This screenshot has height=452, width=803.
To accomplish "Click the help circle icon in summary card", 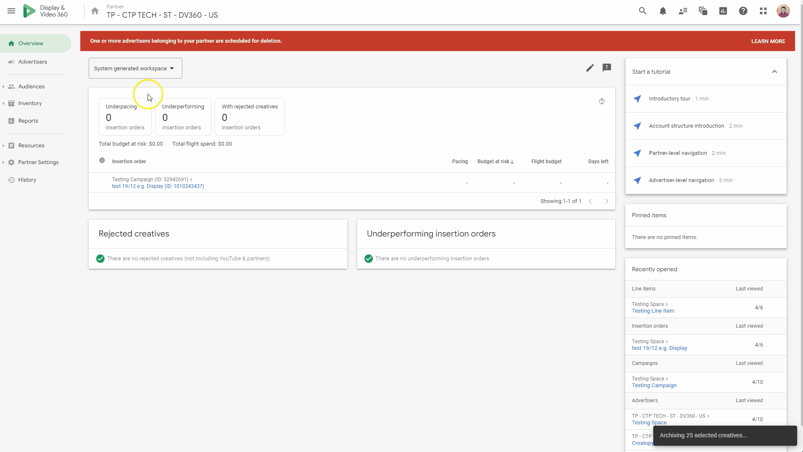I will 602,101.
